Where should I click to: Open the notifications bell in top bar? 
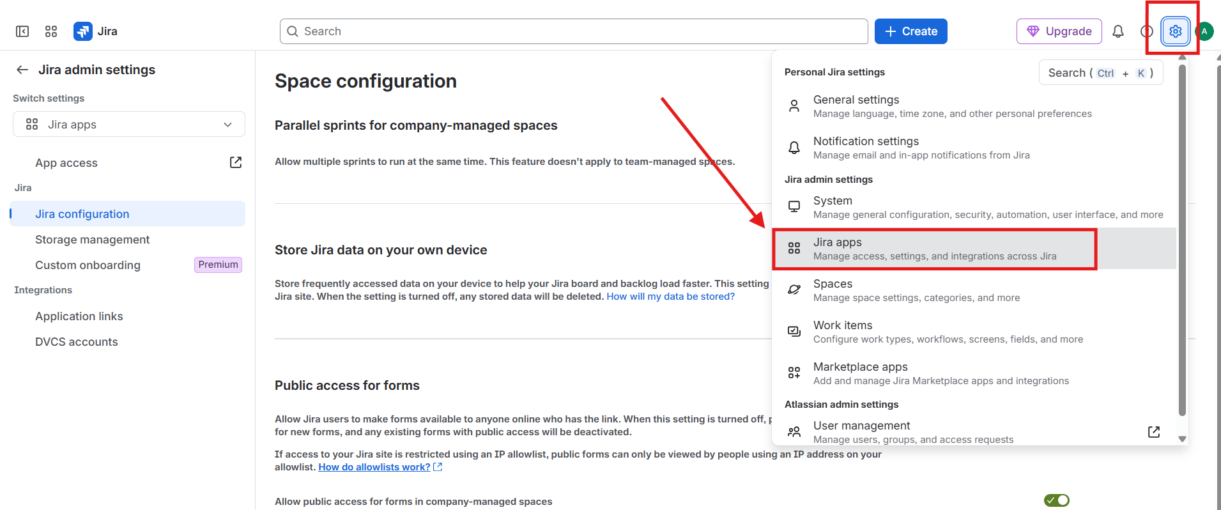[1118, 31]
